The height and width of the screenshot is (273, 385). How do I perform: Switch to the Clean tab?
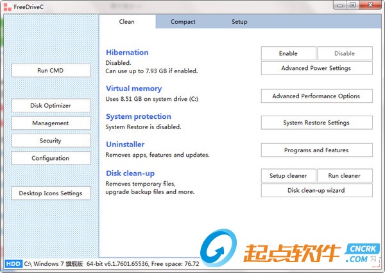(127, 22)
